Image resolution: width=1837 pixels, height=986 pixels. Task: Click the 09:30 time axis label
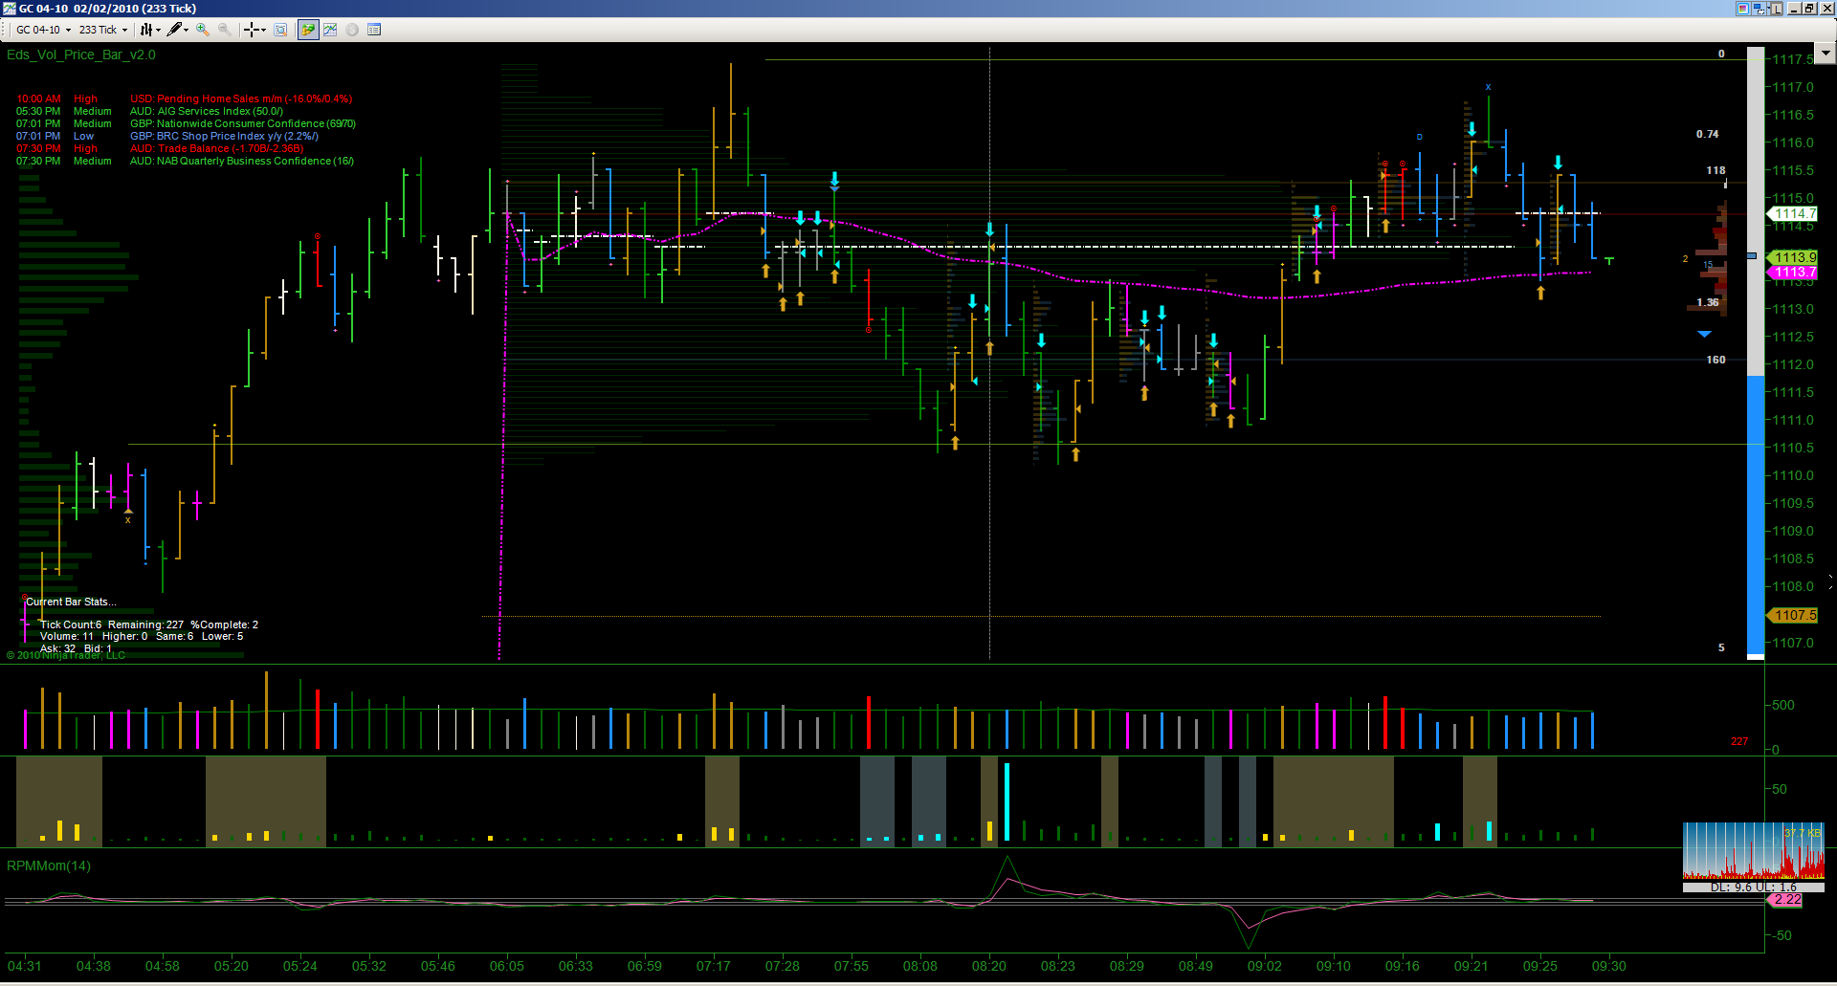coord(1609,966)
